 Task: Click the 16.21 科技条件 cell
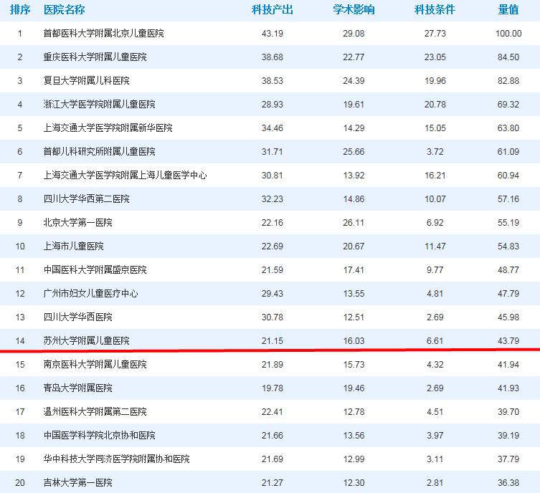[435, 175]
